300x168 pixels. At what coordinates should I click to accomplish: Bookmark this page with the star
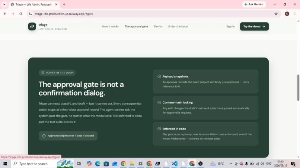point(276,14)
